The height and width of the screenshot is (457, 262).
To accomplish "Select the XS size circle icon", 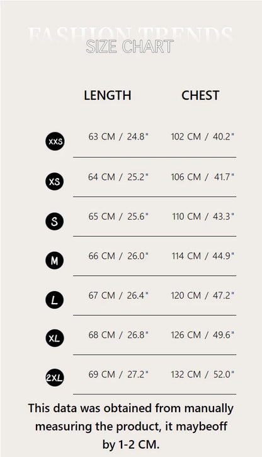I will 54,181.
